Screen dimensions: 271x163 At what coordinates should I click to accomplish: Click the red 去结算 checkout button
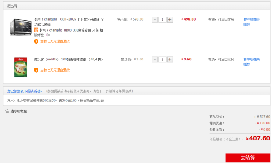(248, 158)
